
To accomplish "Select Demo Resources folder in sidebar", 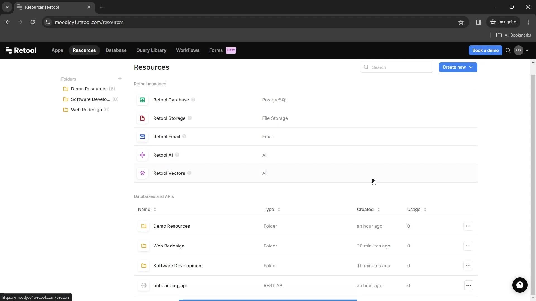I will tap(89, 89).
